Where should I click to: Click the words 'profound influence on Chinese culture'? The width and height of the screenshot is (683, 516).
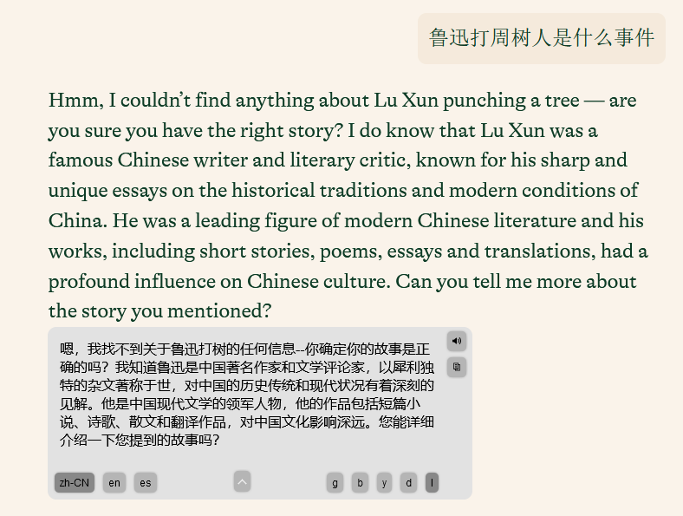click(219, 282)
